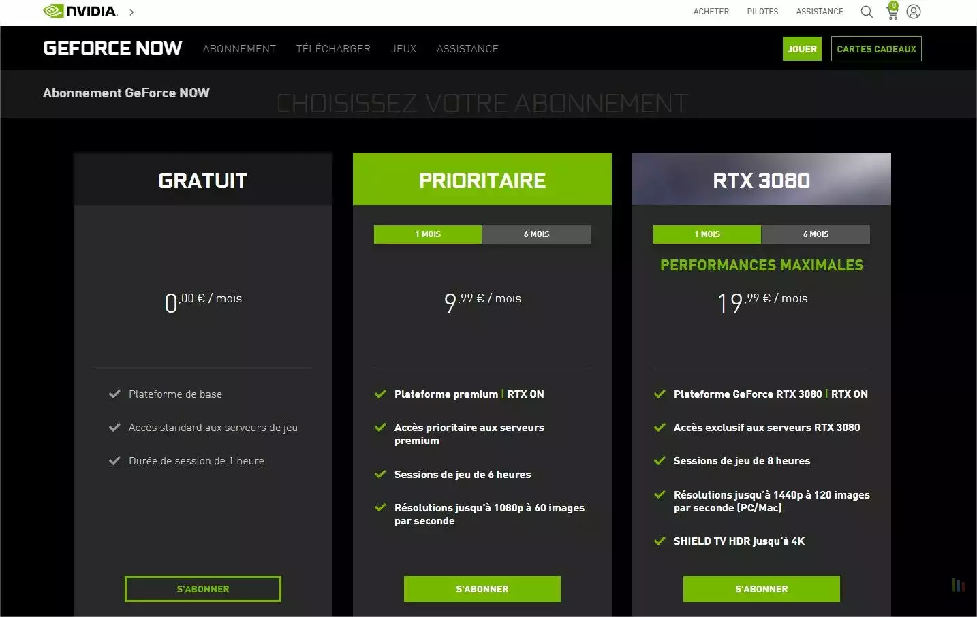Viewport: 977px width, 617px height.
Task: Expand the chevron next to the NVIDIA logo
Action: point(131,12)
